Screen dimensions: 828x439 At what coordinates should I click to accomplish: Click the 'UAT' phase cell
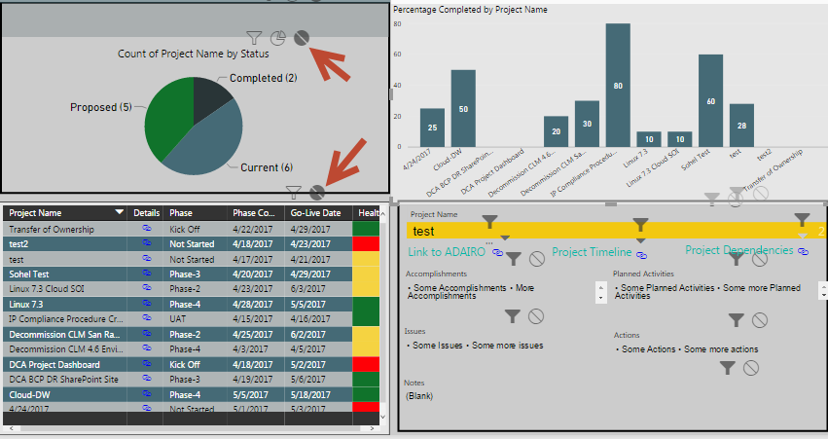tap(177, 319)
